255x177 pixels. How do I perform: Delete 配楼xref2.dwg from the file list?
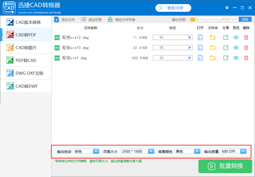click(x=246, y=38)
